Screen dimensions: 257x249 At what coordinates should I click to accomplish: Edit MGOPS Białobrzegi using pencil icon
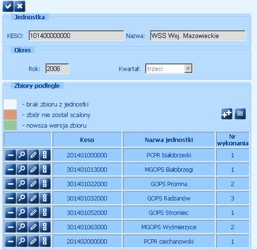pyautogui.click(x=33, y=170)
